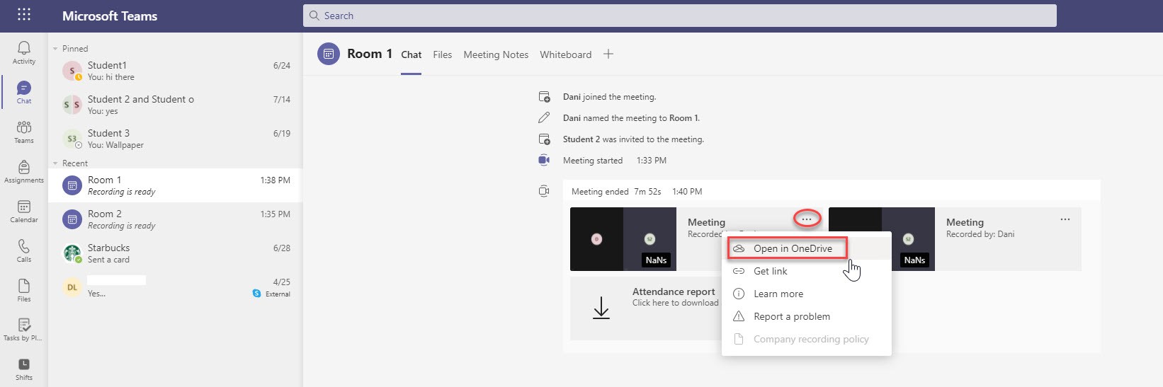1163x387 pixels.
Task: Click the Room 1 meeting header icon
Action: pos(329,54)
